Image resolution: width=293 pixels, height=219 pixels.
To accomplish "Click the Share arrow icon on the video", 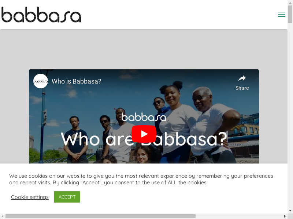I will click(242, 78).
